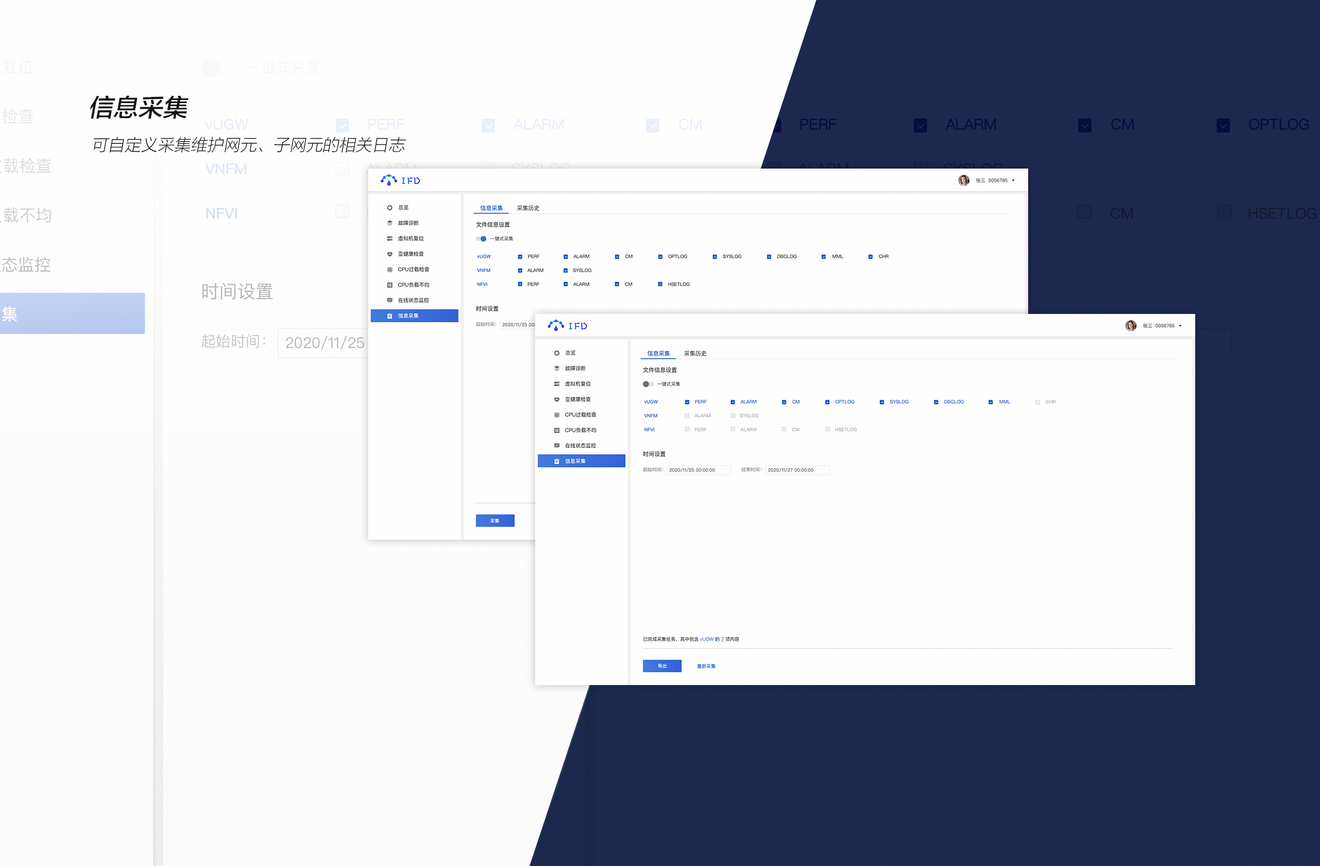Open the 结束时间 end time picker
The width and height of the screenshot is (1320, 866).
pos(798,470)
